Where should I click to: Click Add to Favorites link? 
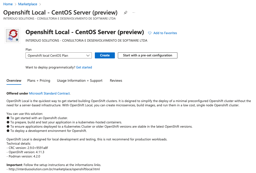coord(165,33)
